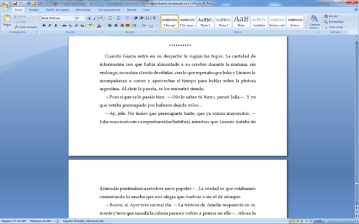Apply the Normal style
This screenshot has width=359, height=224.
pos(170,22)
